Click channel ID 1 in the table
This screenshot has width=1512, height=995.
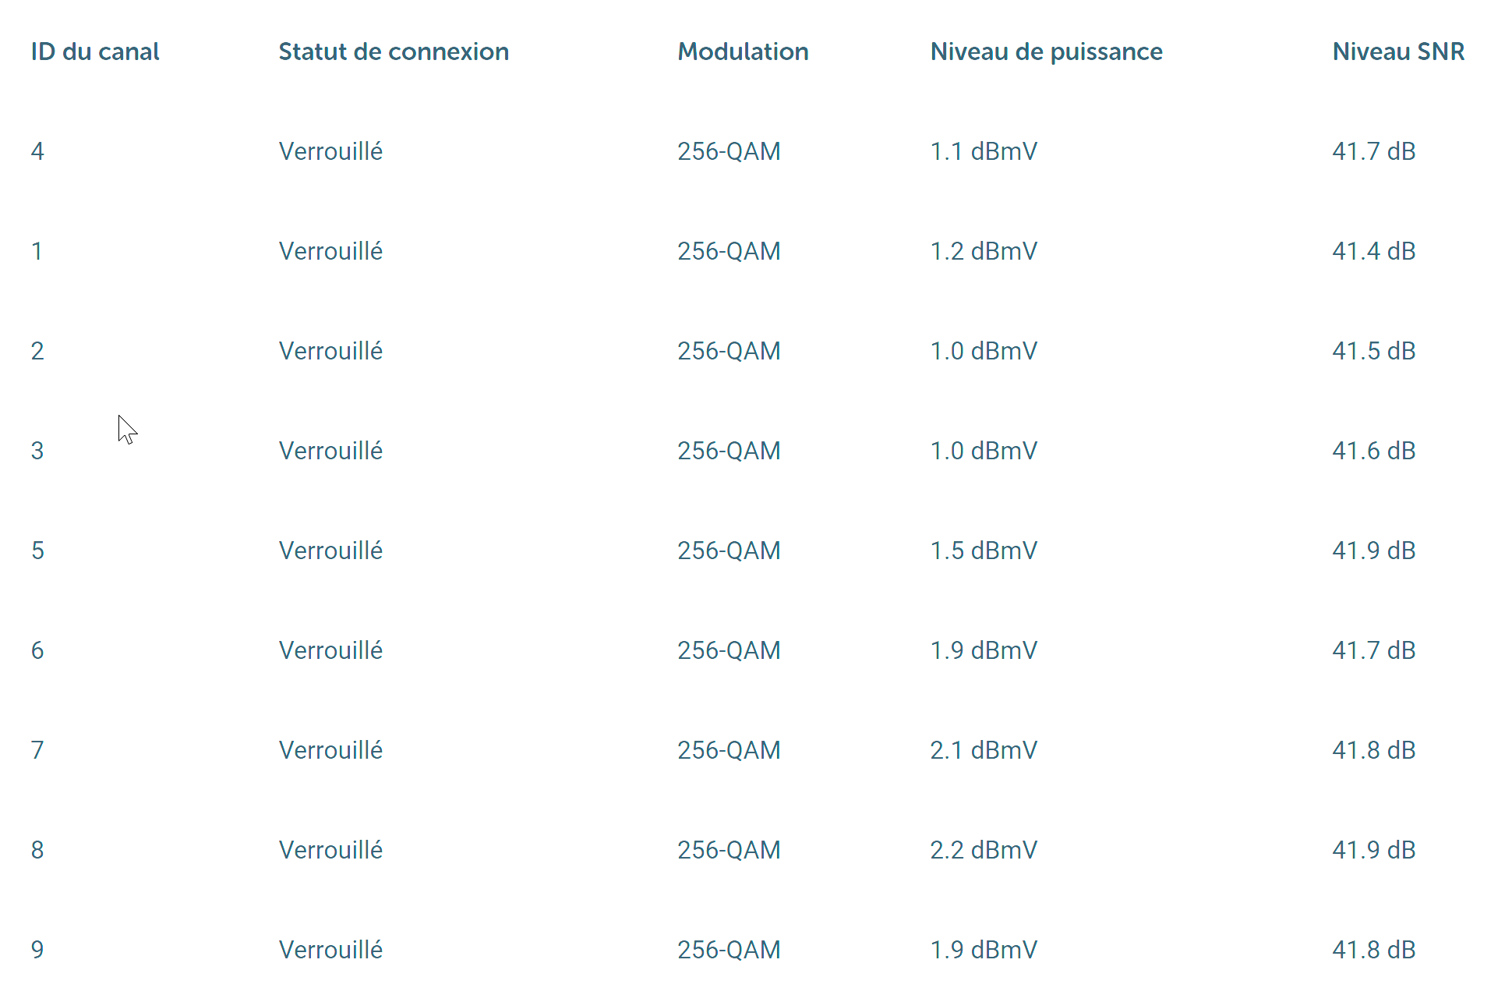pyautogui.click(x=37, y=251)
